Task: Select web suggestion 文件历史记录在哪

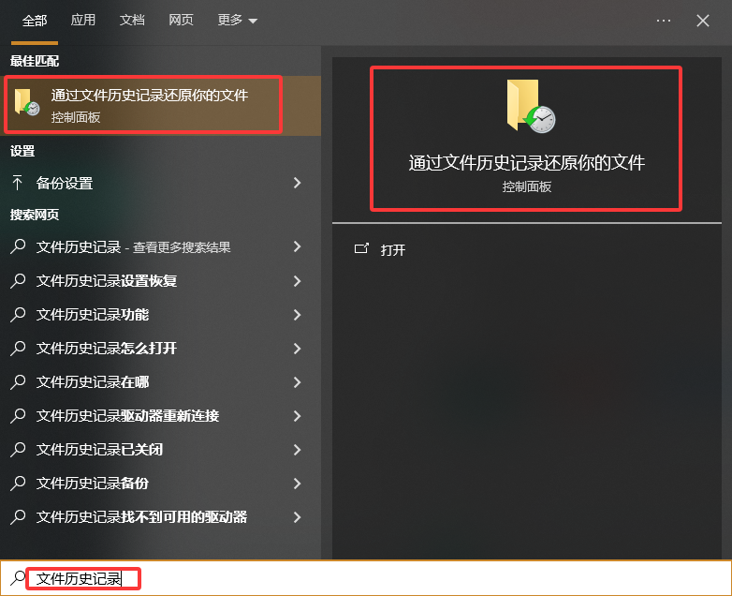Action: point(161,382)
